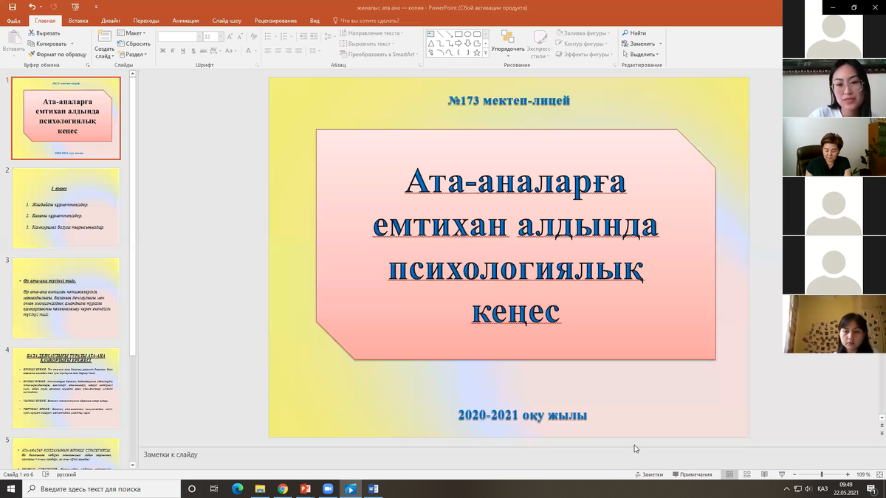Open the font size dropdown

point(220,37)
